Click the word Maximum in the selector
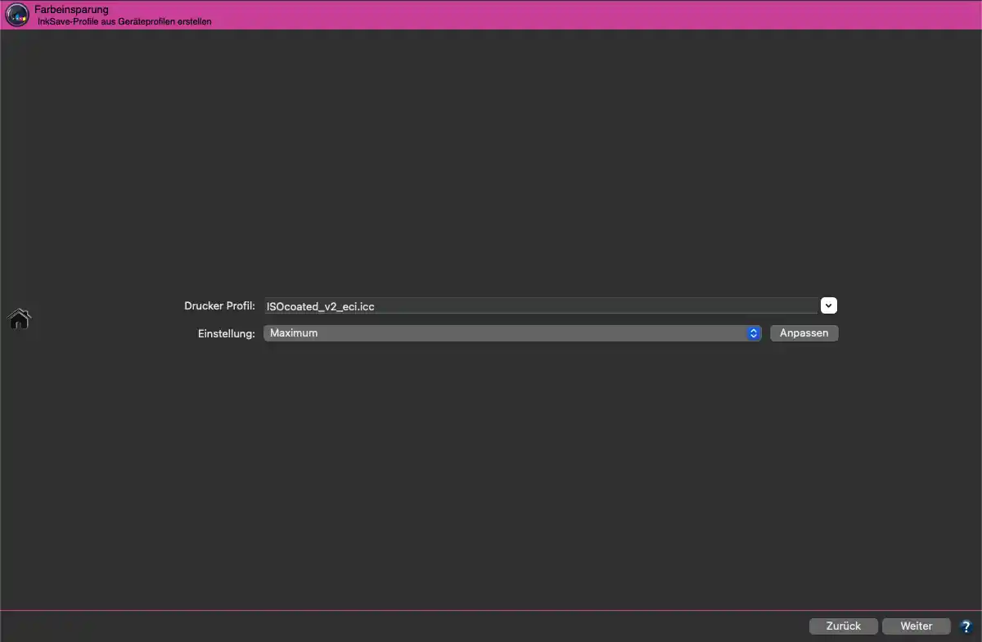The height and width of the screenshot is (642, 982). pyautogui.click(x=294, y=333)
